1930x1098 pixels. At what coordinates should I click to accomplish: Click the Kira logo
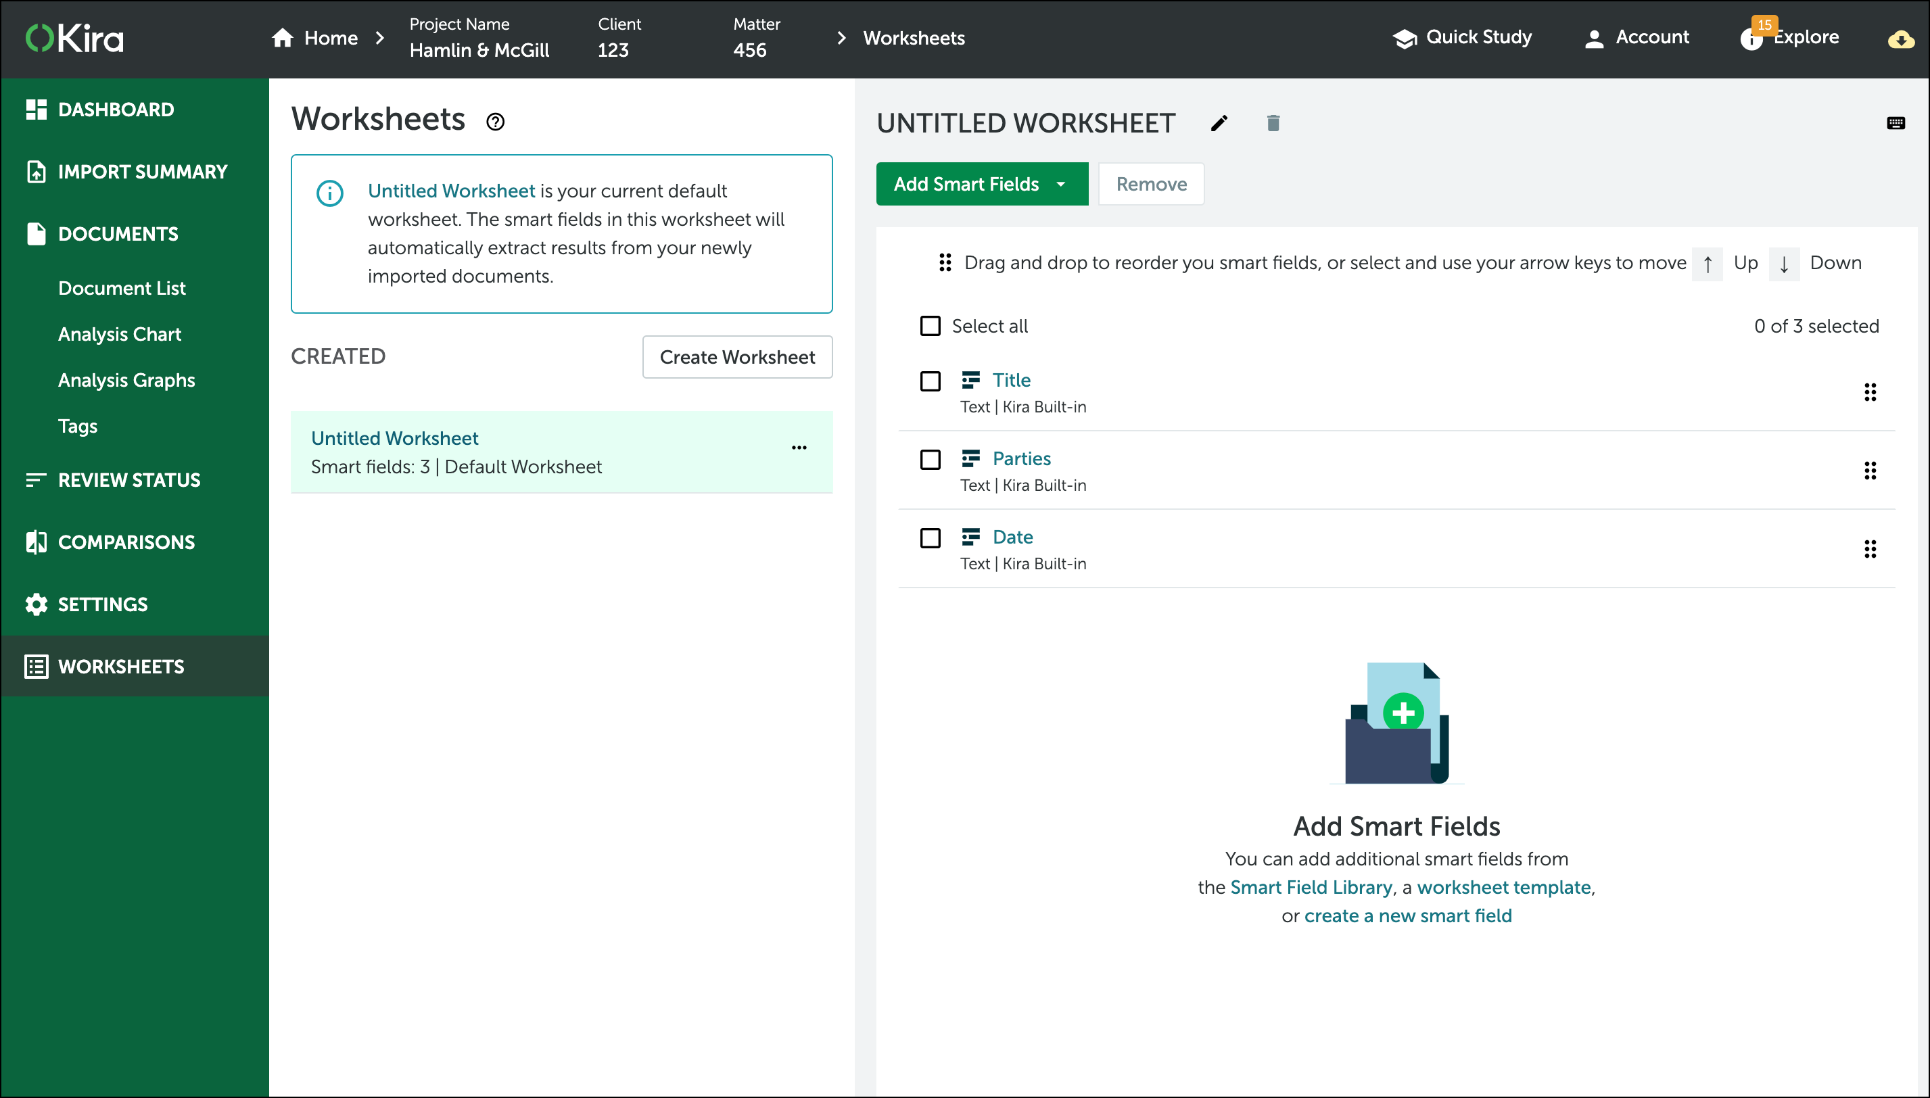click(x=74, y=38)
